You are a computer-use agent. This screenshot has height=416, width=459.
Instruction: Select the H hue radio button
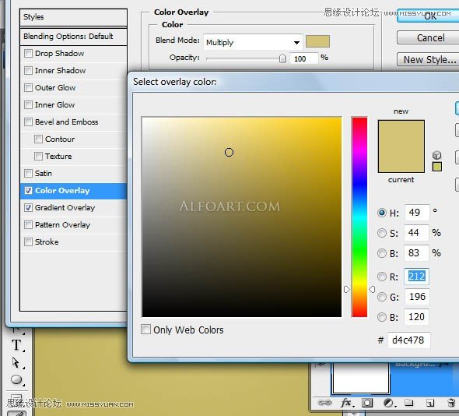coord(382,212)
